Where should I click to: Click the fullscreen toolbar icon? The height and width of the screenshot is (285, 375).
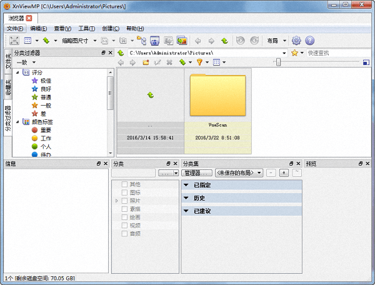pyautogui.click(x=14, y=41)
